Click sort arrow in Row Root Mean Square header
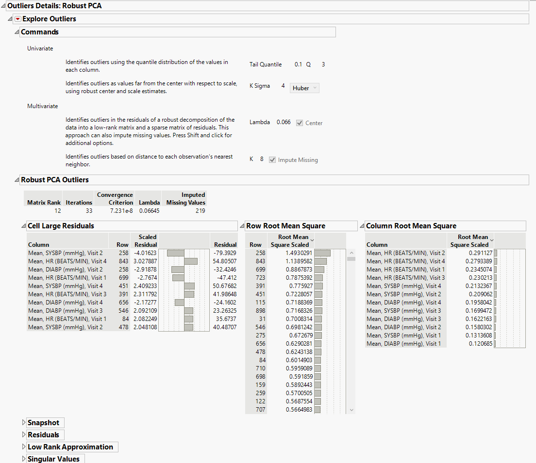The height and width of the screenshot is (463, 536). coord(312,240)
